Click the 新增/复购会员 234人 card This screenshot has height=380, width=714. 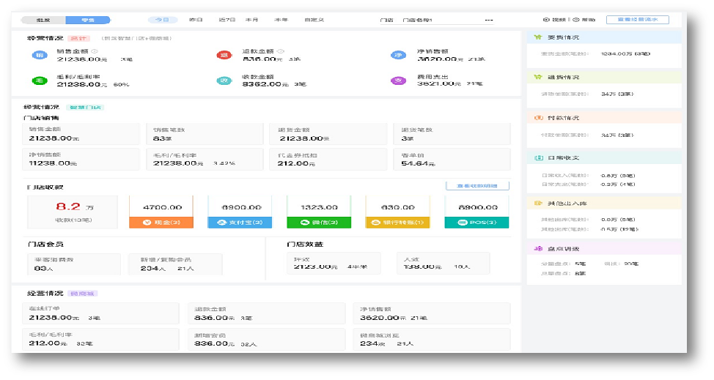[x=175, y=264]
